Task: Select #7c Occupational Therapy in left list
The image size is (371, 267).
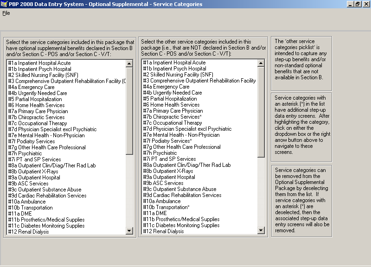Action: pos(66,123)
